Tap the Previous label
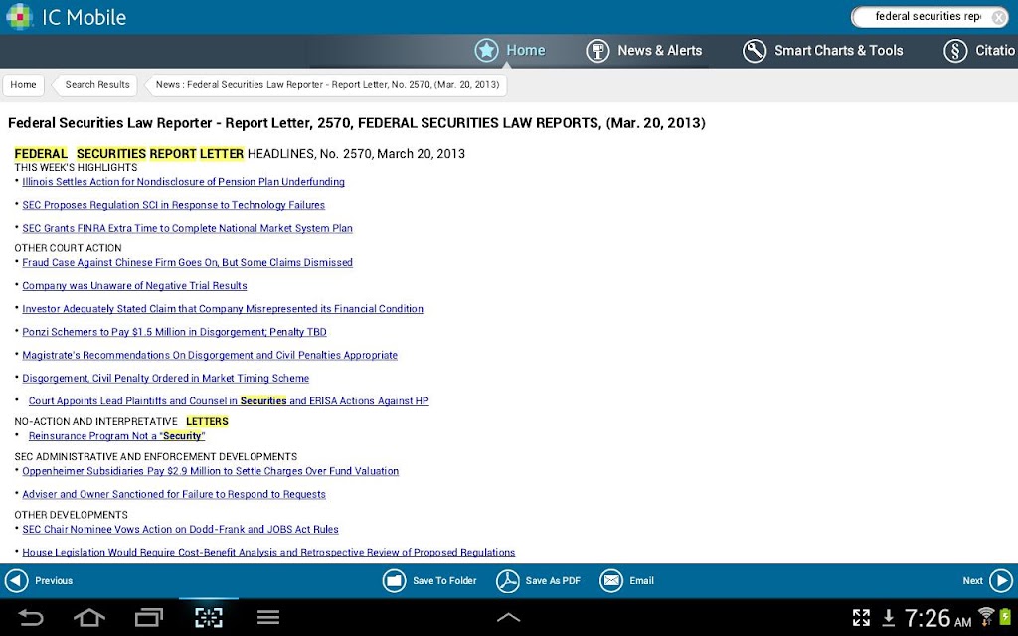 click(54, 580)
